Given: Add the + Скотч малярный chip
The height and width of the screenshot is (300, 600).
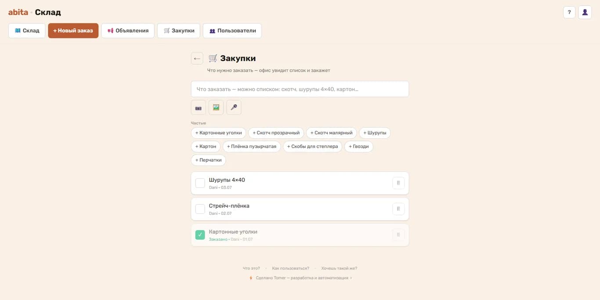Looking at the screenshot, I should (x=332, y=133).
